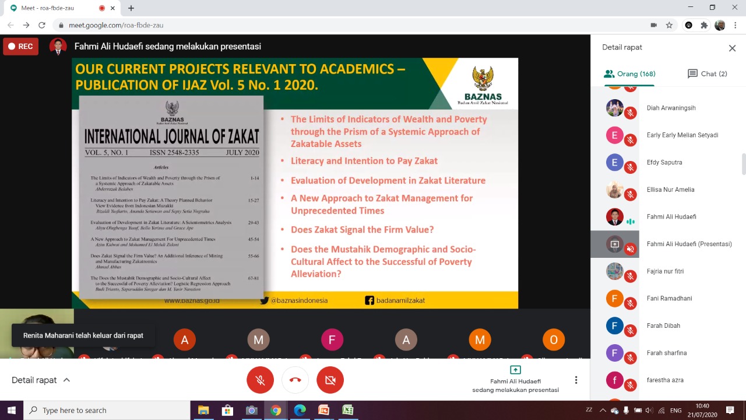Open the Chrome three-dot menu
This screenshot has width=746, height=420.
click(736, 25)
